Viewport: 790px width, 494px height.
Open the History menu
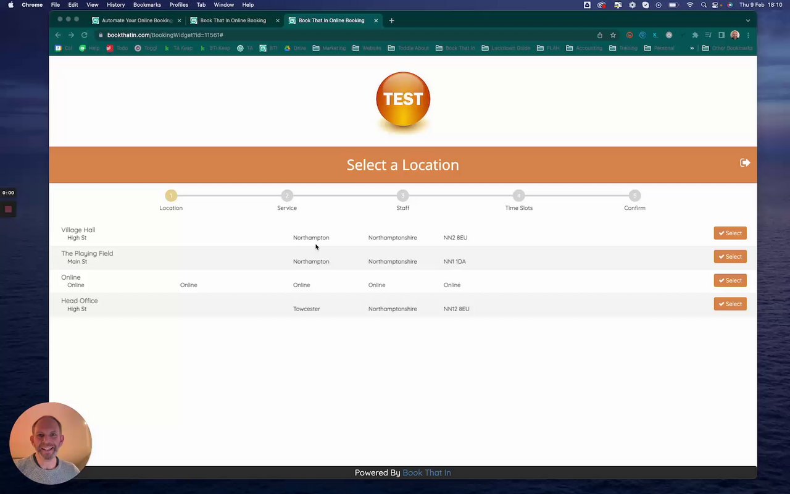click(x=115, y=5)
